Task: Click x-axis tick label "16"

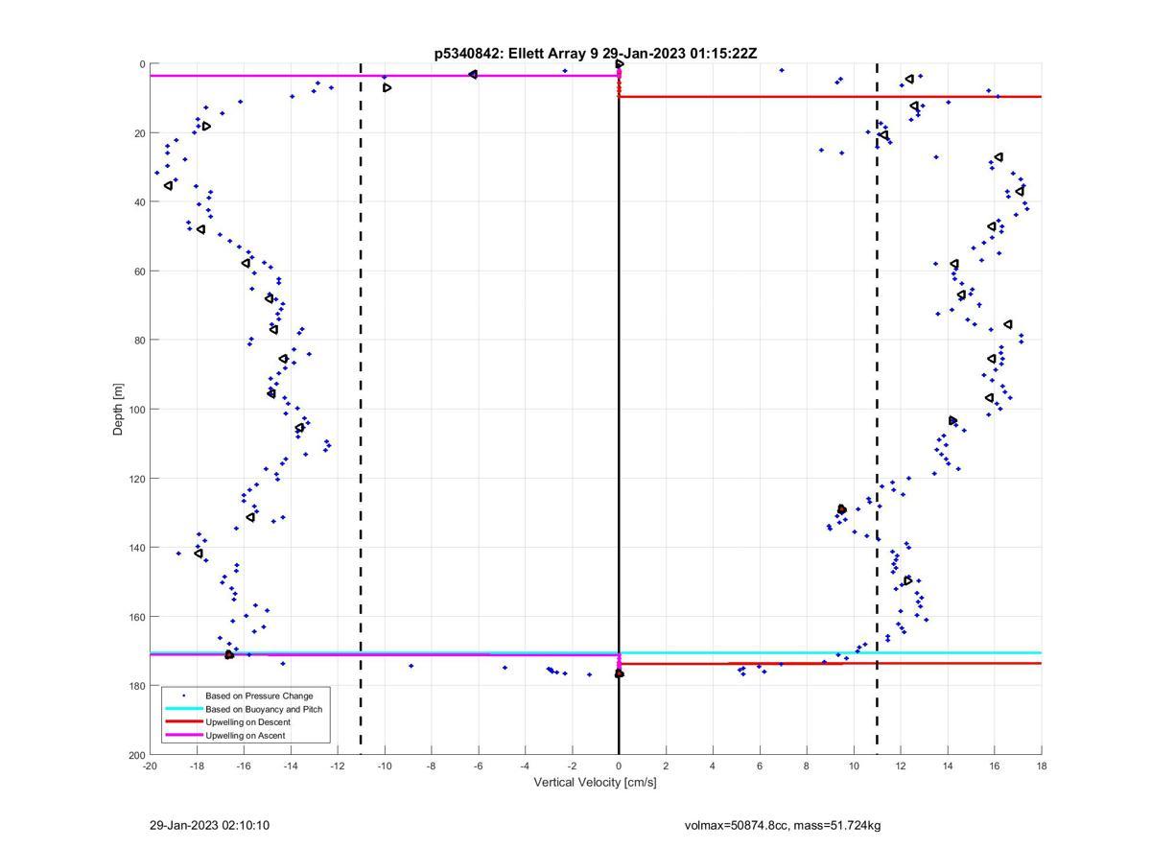Action: tap(995, 766)
